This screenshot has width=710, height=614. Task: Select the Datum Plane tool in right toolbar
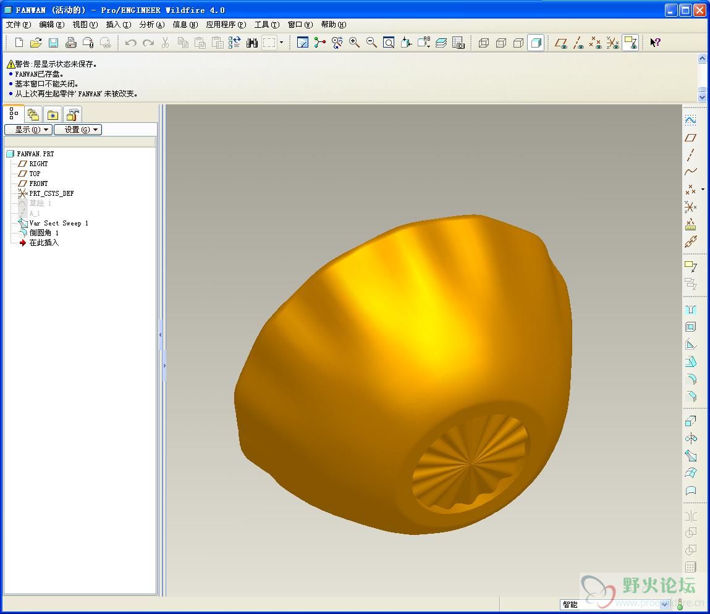click(690, 138)
